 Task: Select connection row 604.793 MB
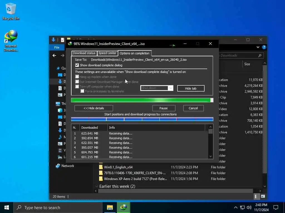[140, 152]
